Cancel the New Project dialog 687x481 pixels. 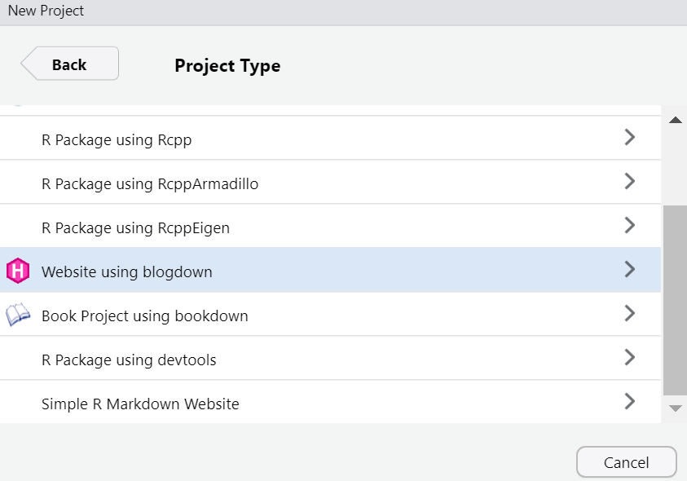tap(626, 462)
